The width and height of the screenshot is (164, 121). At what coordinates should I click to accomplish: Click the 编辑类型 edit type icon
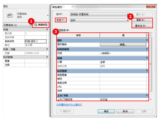(35, 25)
